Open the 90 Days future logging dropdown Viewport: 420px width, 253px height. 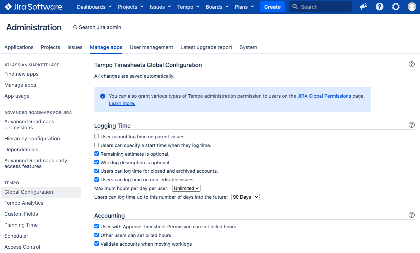point(245,197)
